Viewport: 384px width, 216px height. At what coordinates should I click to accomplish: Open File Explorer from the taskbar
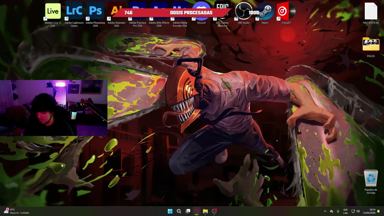pyautogui.click(x=205, y=211)
